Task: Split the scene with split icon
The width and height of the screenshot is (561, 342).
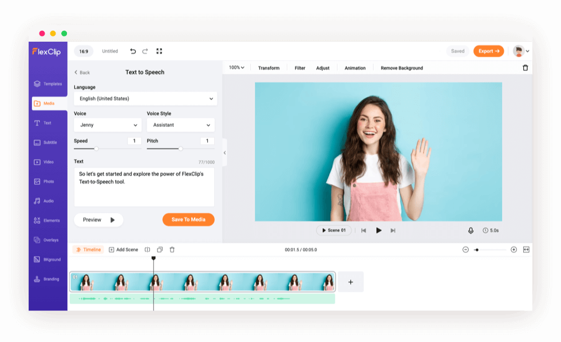Action: point(148,250)
